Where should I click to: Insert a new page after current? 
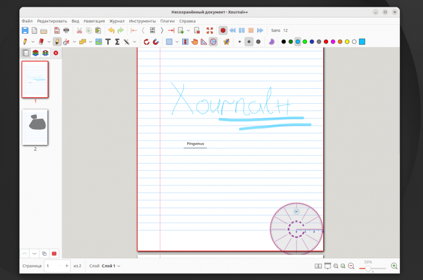[181, 30]
